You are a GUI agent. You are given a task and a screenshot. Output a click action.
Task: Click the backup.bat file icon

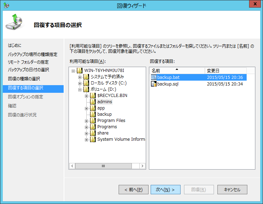coord(154,77)
